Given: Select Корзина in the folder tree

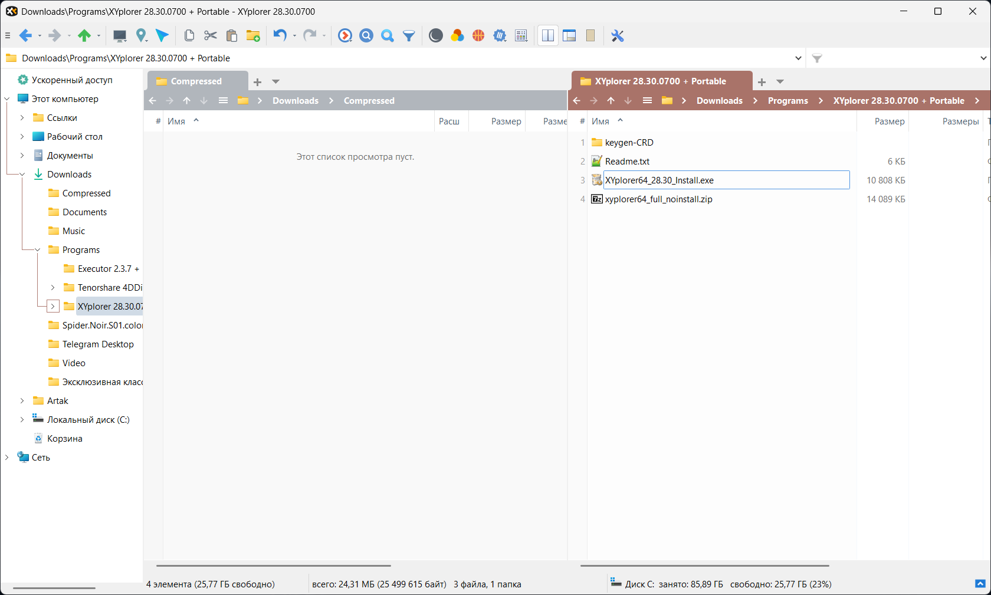Looking at the screenshot, I should click(x=64, y=439).
